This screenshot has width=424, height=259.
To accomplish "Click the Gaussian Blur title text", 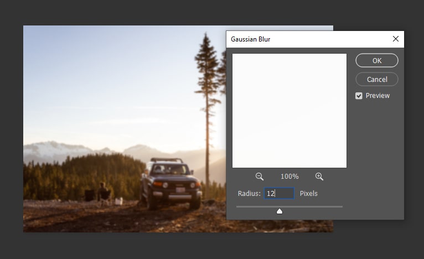I will (250, 39).
